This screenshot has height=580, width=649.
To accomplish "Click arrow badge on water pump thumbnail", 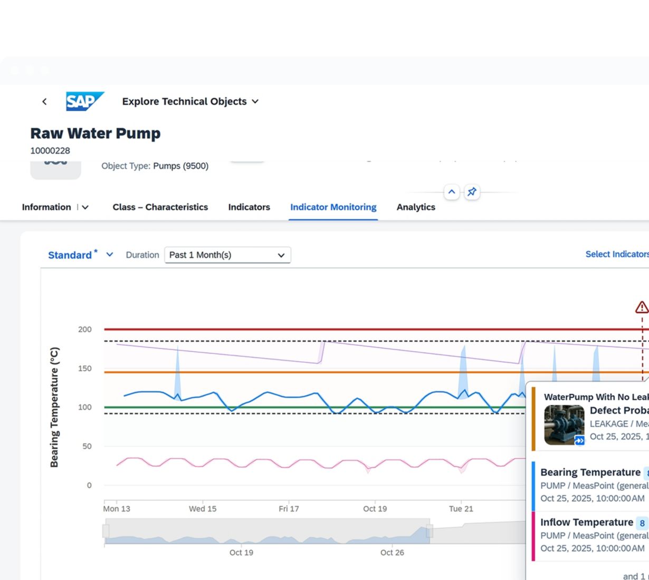I will click(x=579, y=441).
